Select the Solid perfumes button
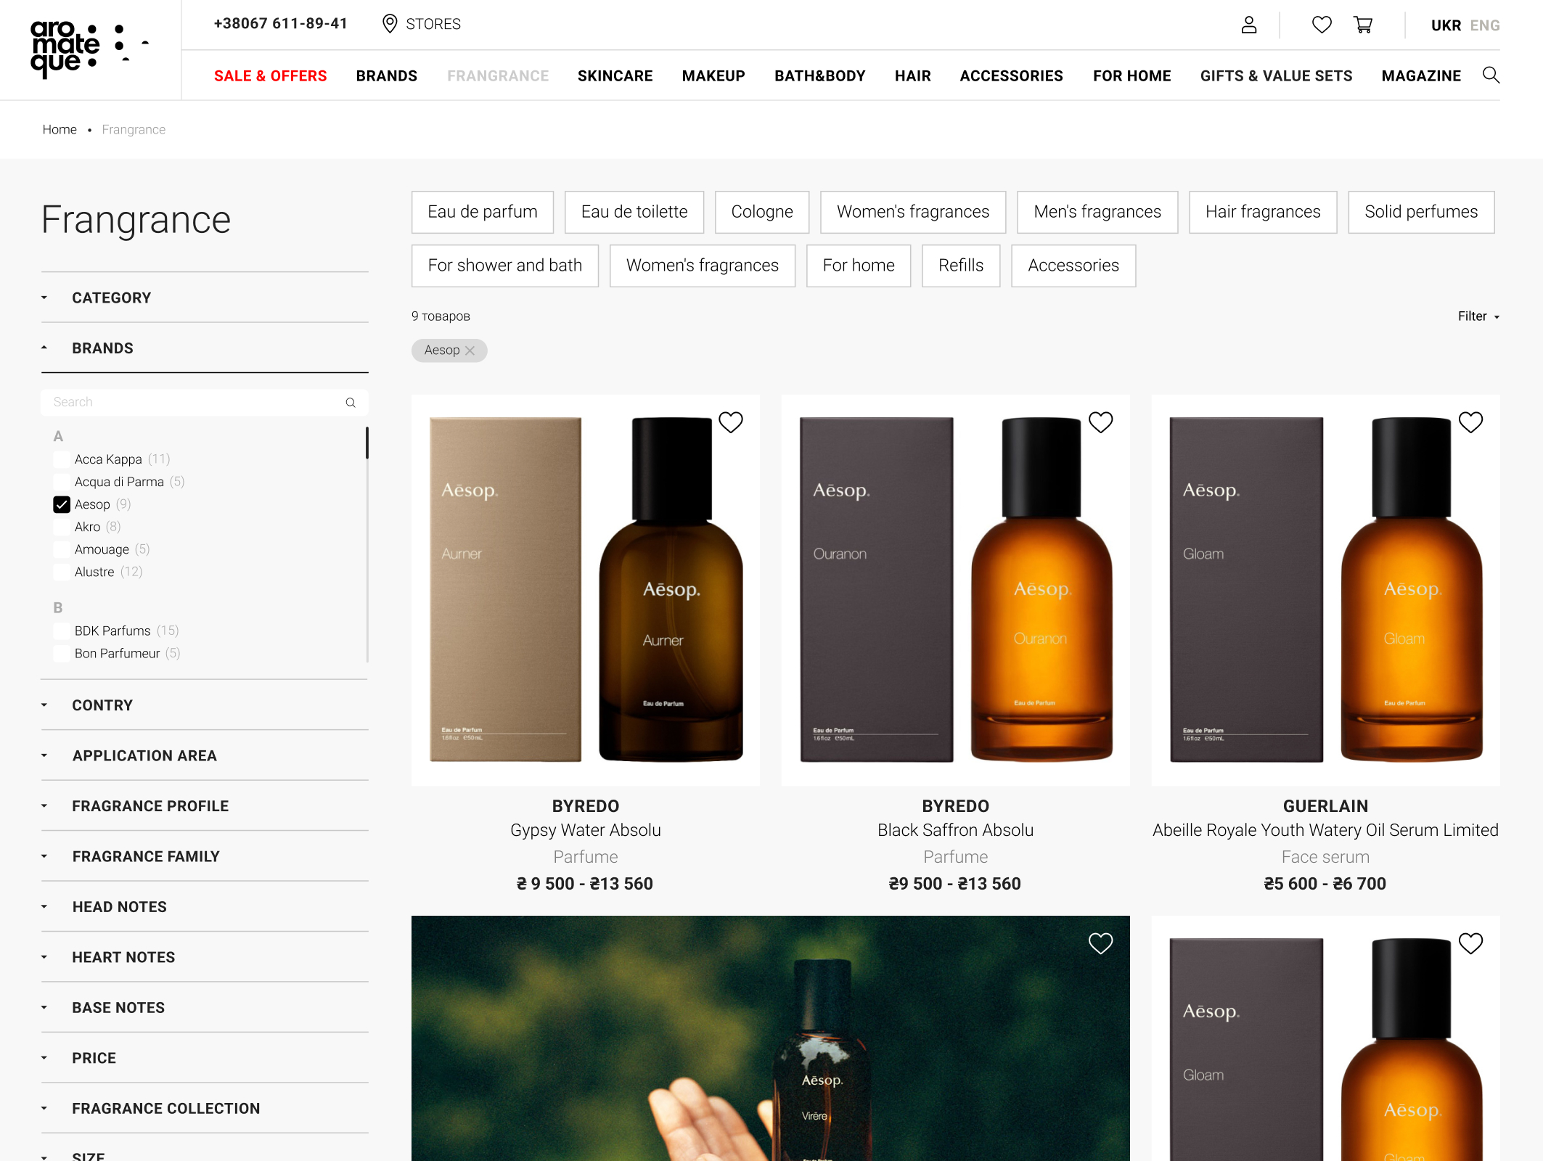This screenshot has height=1161, width=1543. click(x=1421, y=212)
